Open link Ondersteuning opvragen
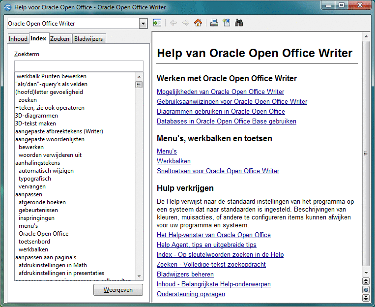The width and height of the screenshot is (375, 307). pyautogui.click(x=191, y=294)
